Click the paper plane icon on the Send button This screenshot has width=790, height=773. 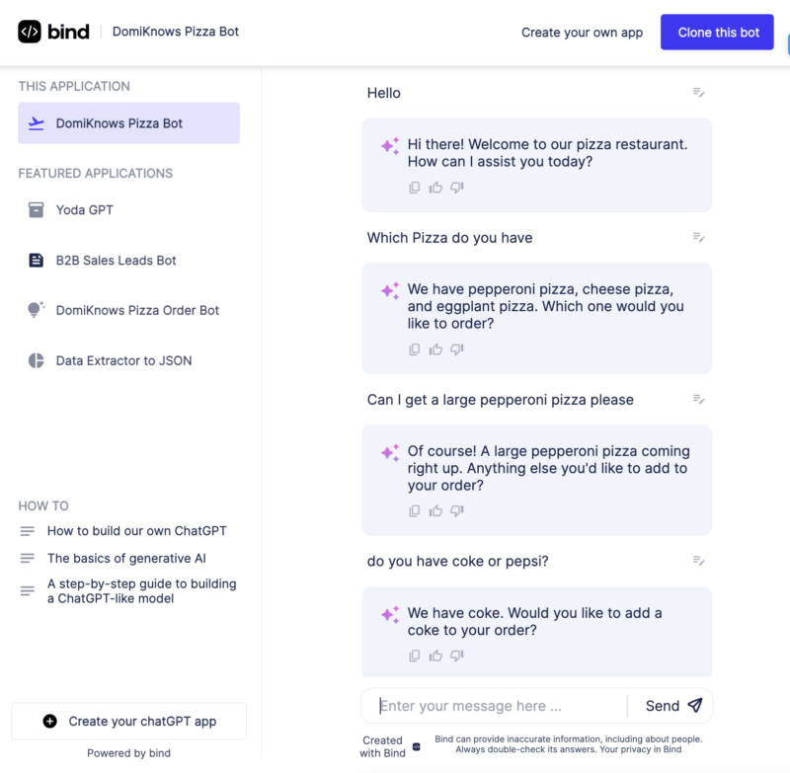696,705
